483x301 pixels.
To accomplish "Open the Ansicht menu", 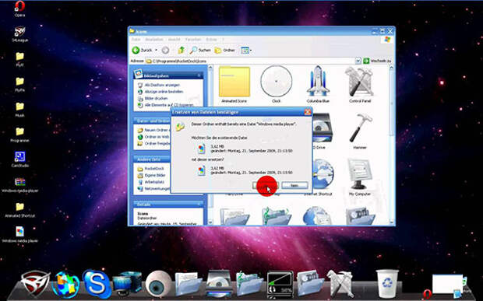I will pos(174,40).
